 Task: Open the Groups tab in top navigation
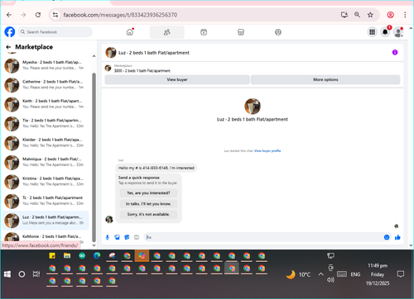coord(278,32)
